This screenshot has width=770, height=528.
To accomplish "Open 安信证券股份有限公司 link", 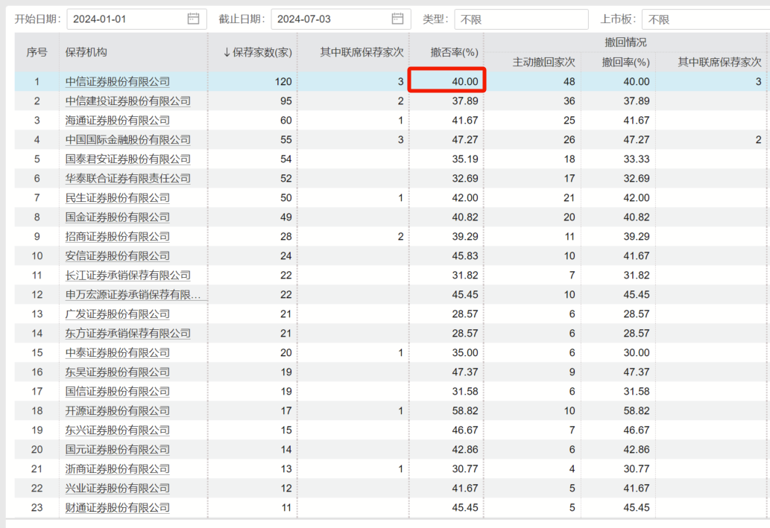I will [117, 256].
